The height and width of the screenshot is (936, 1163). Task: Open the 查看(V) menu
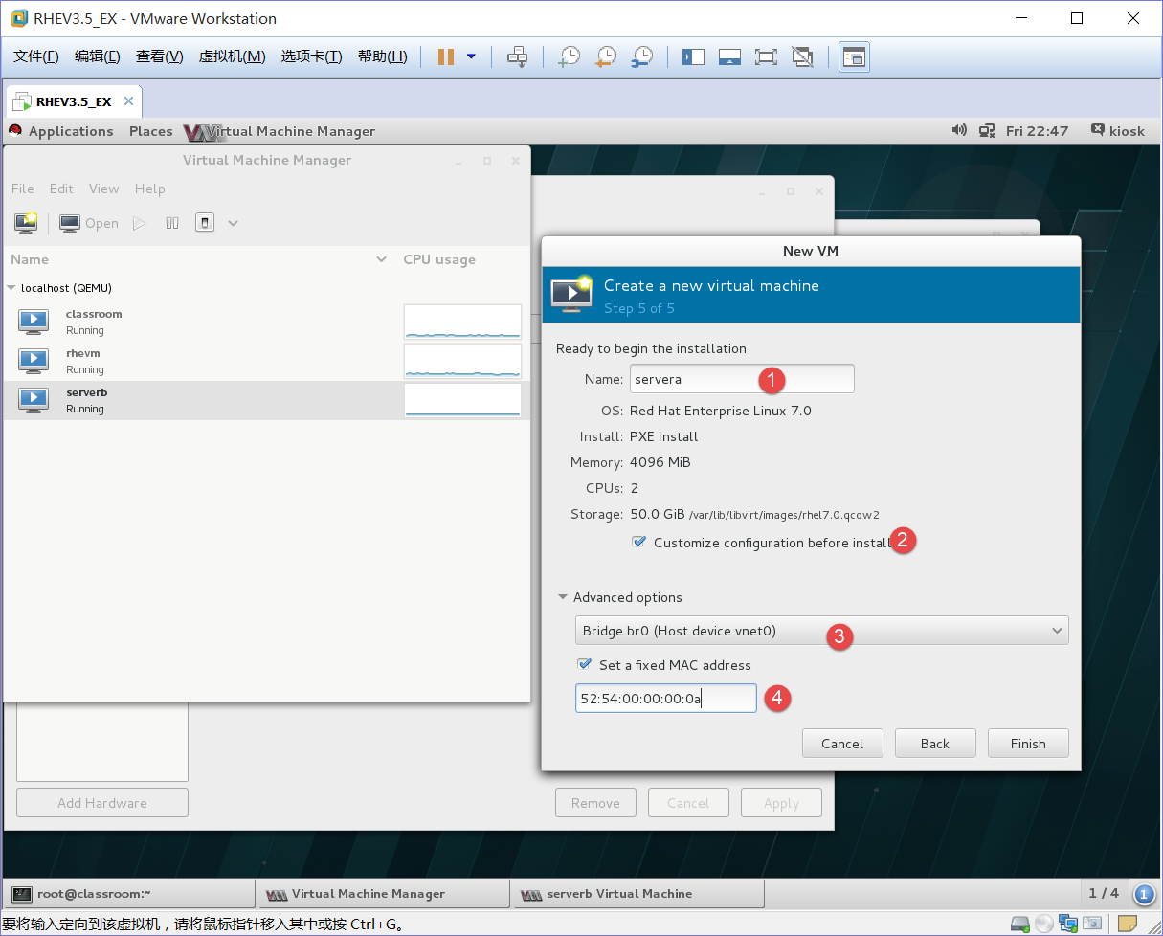(x=160, y=56)
